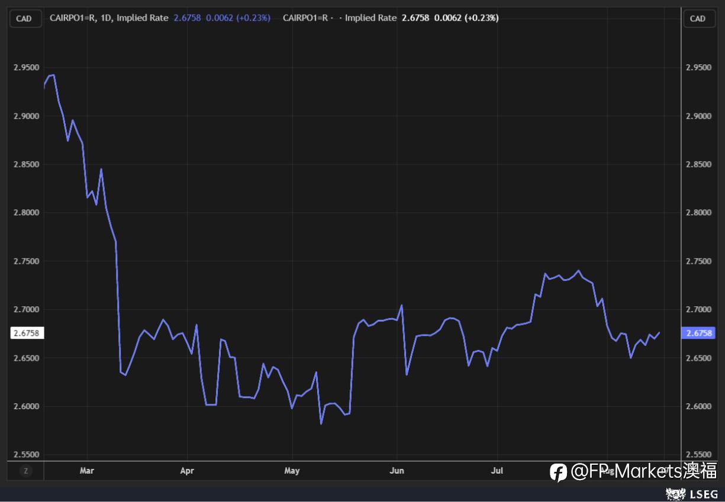Click the right highlighted 2.6758 price label
The height and width of the screenshot is (502, 725).
(698, 333)
